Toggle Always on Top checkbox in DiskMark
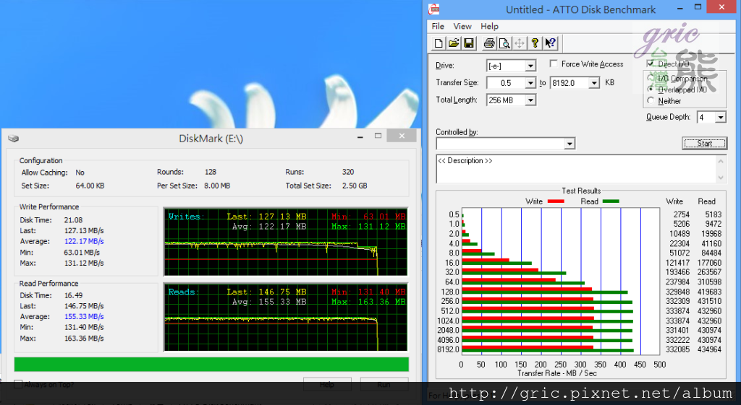 point(18,384)
